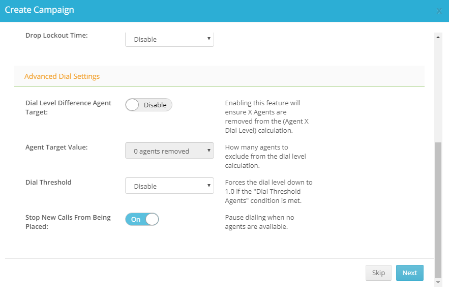This screenshot has height=297, width=449.
Task: Enable the Dial Level Difference Agent Target toggle
Action: (x=148, y=105)
